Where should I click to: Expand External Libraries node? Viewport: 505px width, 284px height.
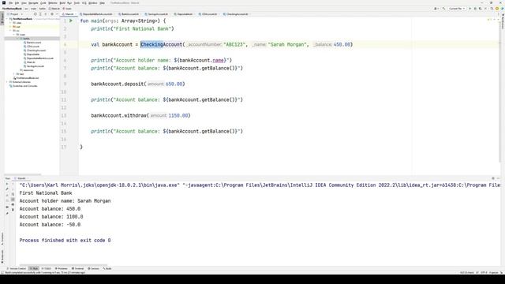pyautogui.click(x=6, y=82)
